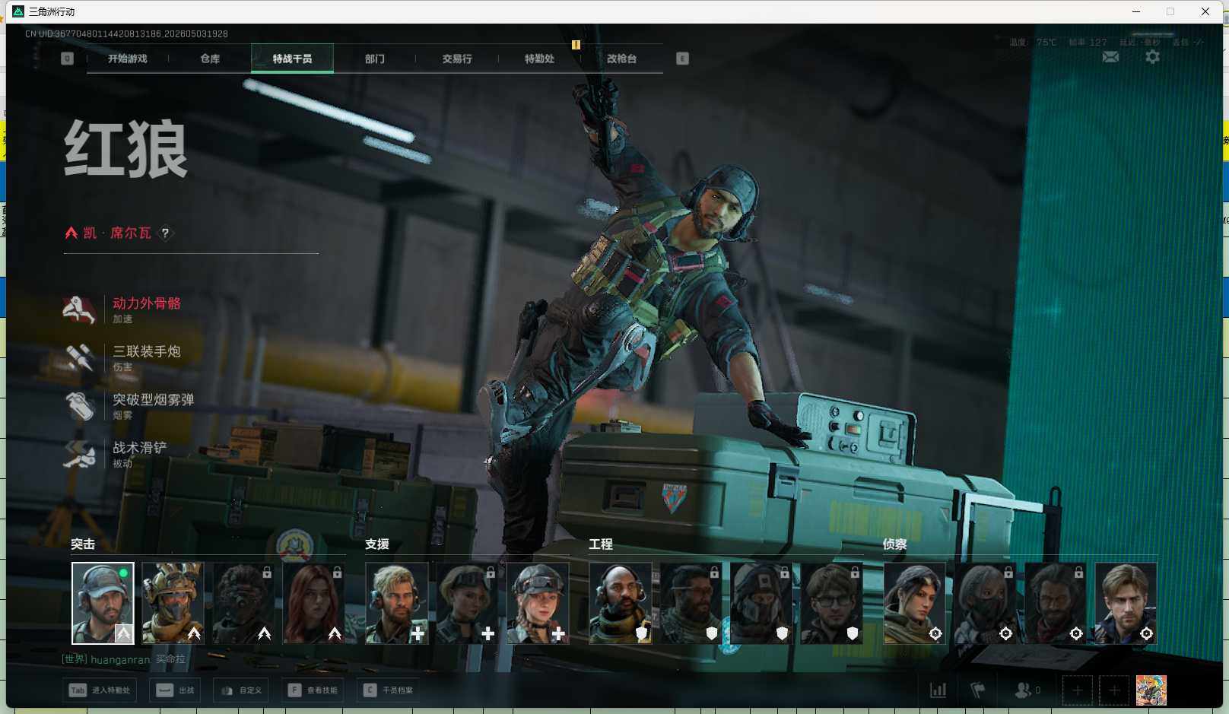
Task: Click the first empty squad plus slot
Action: [x=1077, y=690]
